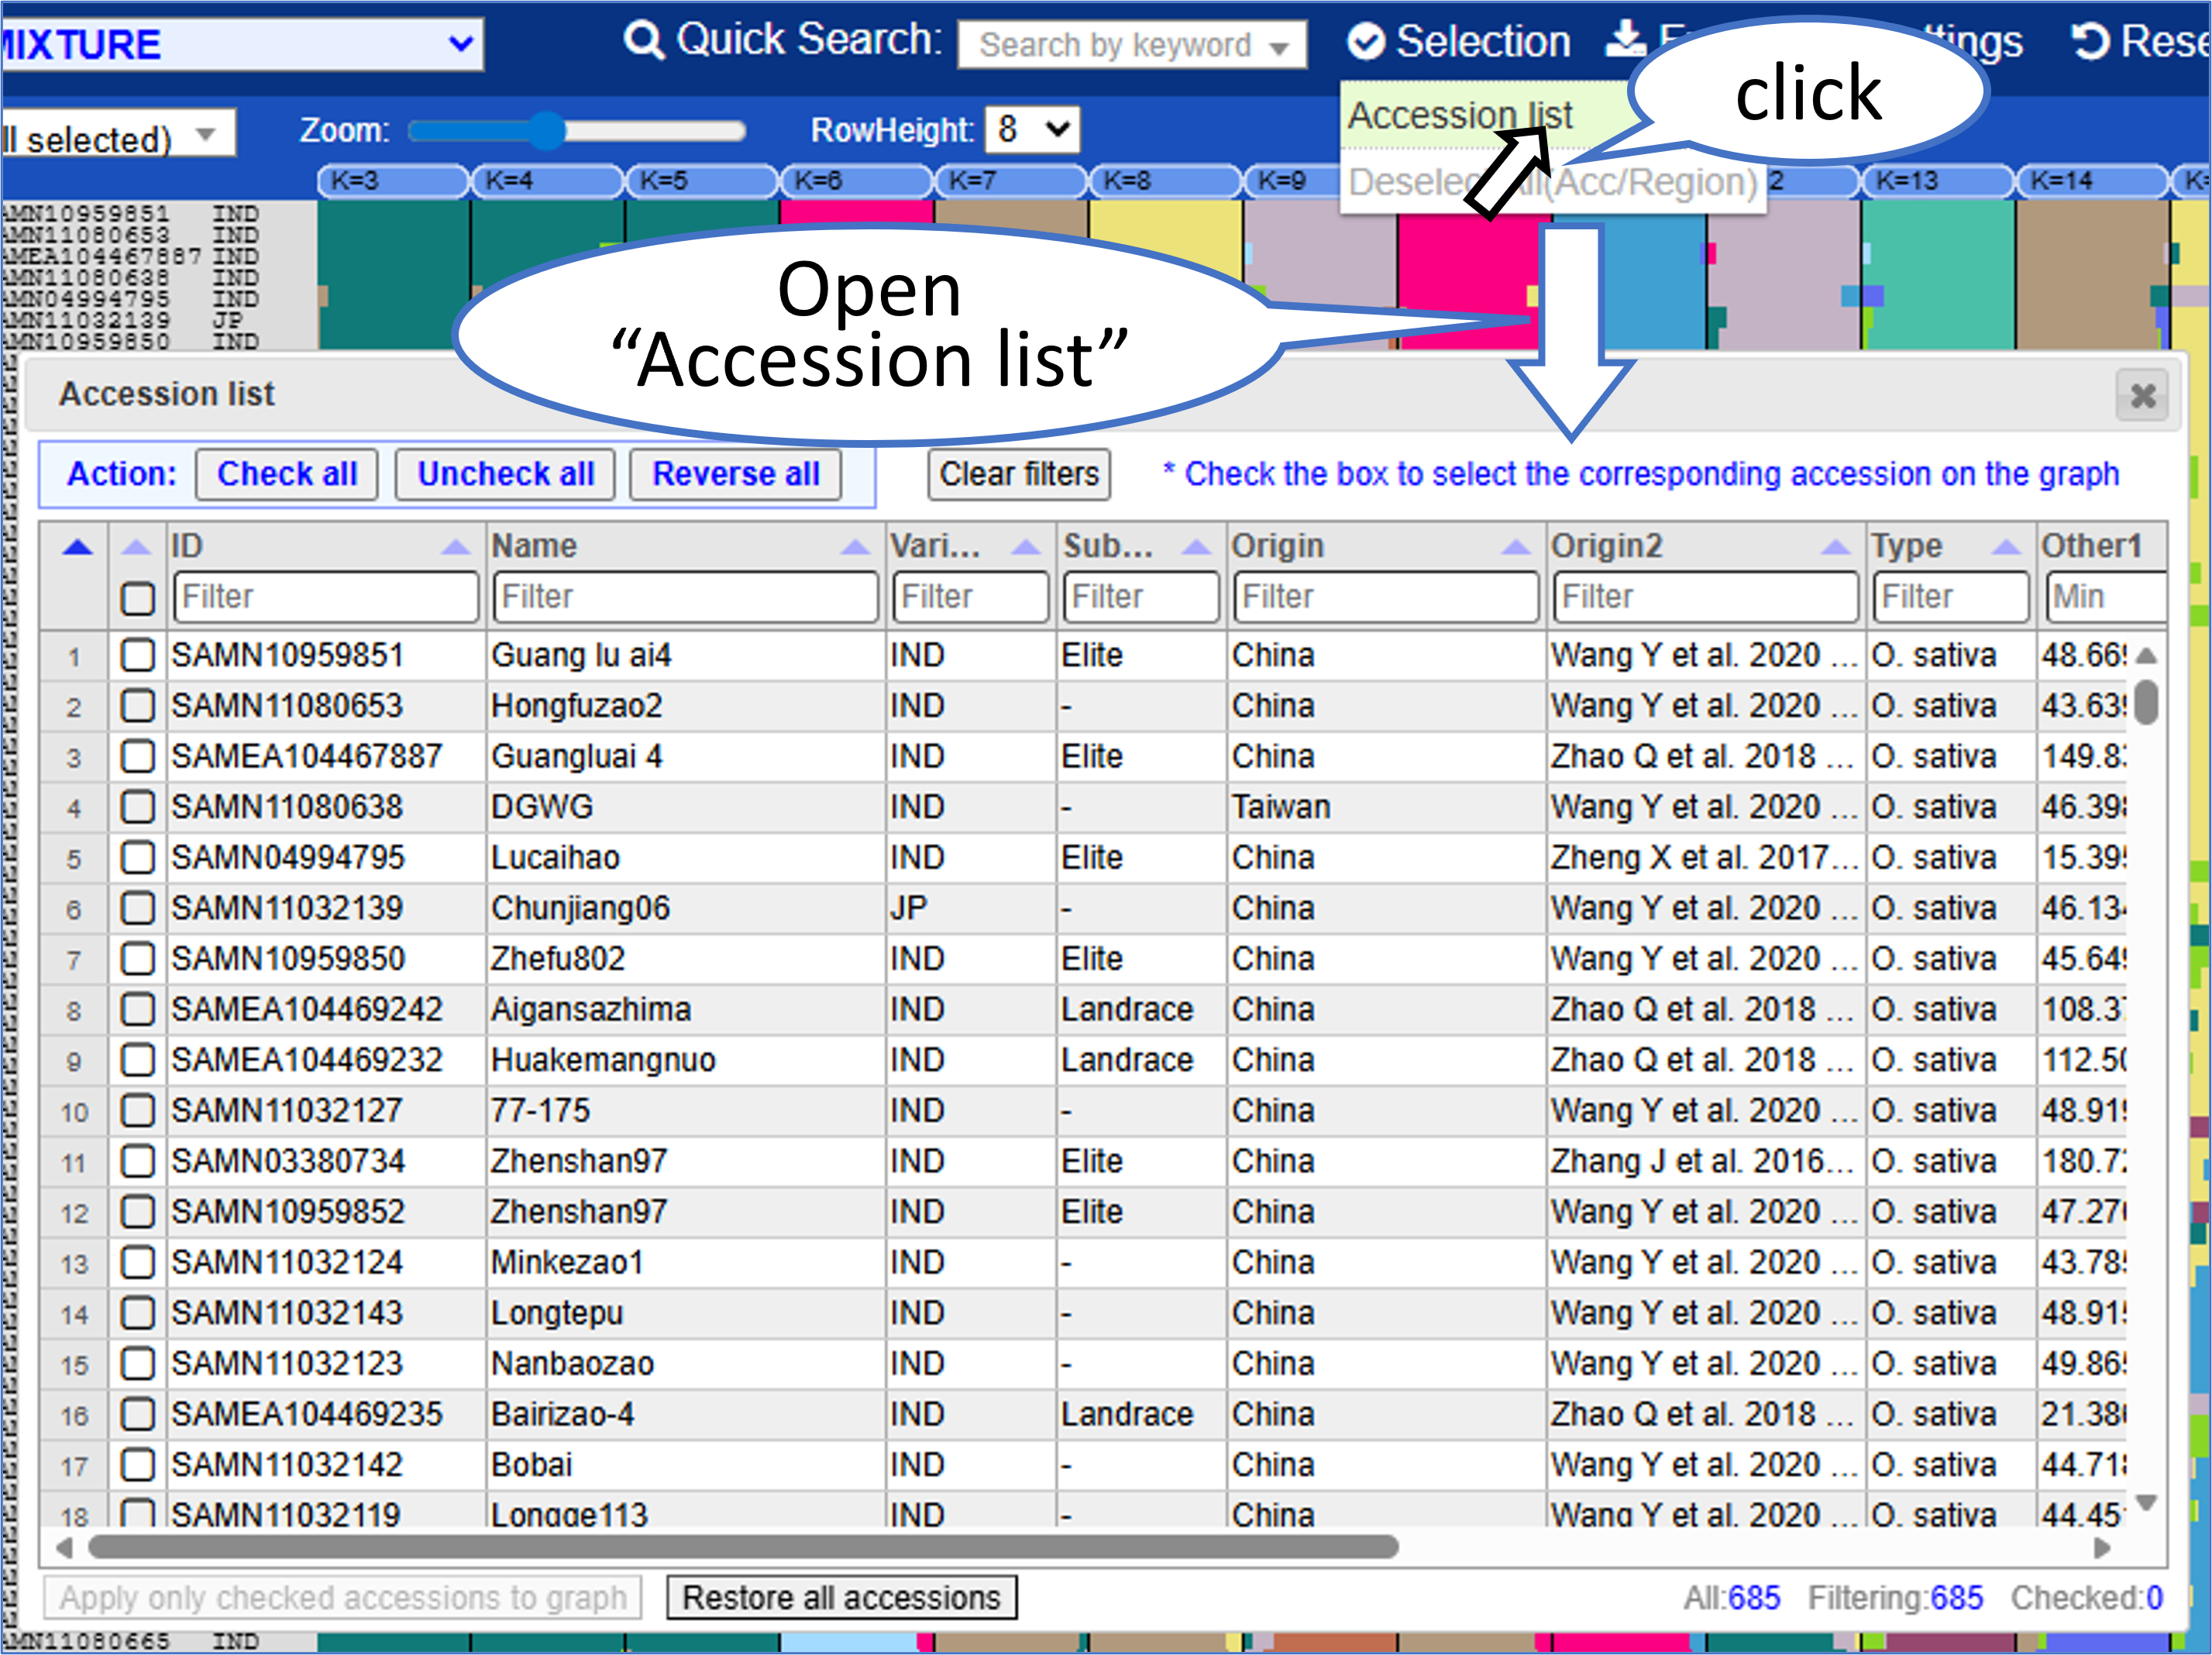Click the Name filter field

(x=685, y=597)
